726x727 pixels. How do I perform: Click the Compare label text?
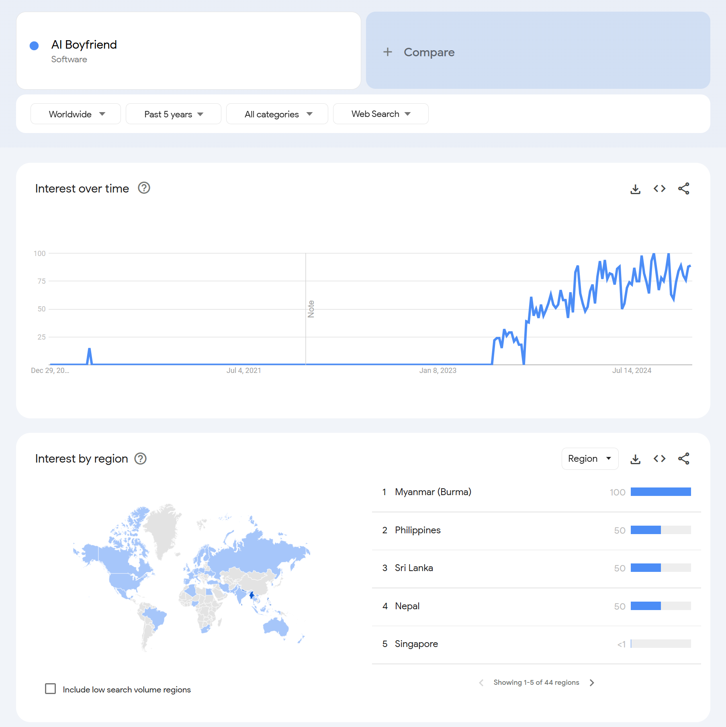tap(429, 52)
